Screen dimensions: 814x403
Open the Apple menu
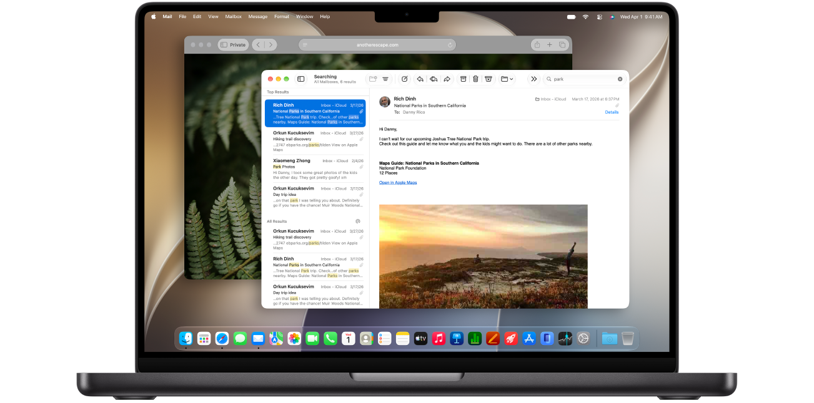(x=154, y=17)
